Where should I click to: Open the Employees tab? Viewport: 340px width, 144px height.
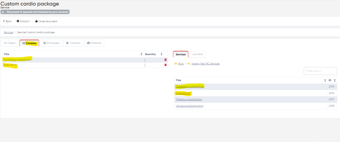(x=51, y=43)
